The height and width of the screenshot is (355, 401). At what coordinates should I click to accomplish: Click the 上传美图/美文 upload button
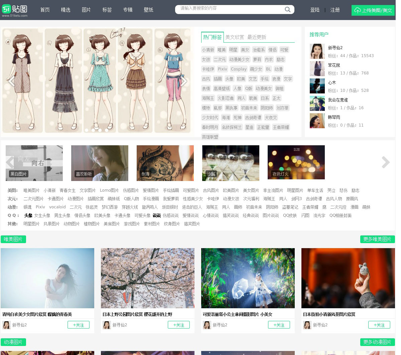[x=373, y=10]
